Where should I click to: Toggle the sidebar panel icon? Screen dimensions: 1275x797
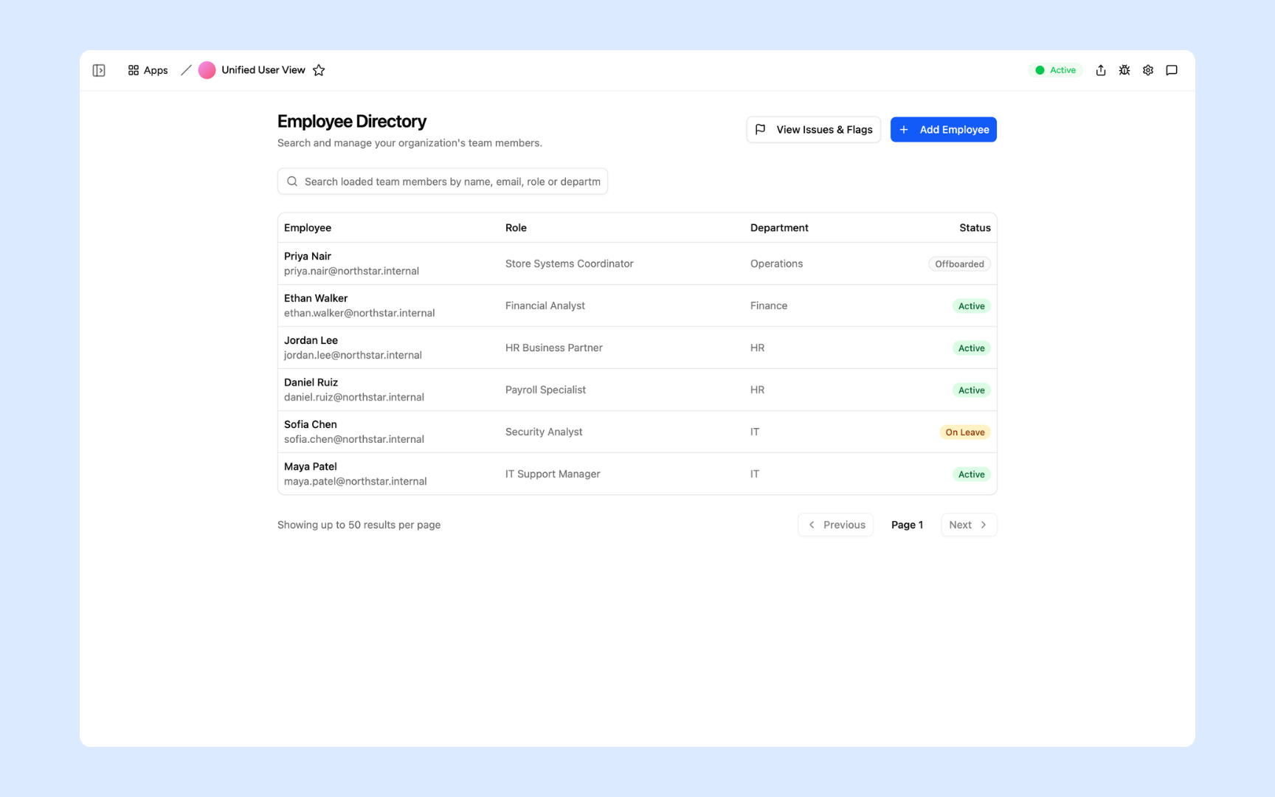[99, 70]
